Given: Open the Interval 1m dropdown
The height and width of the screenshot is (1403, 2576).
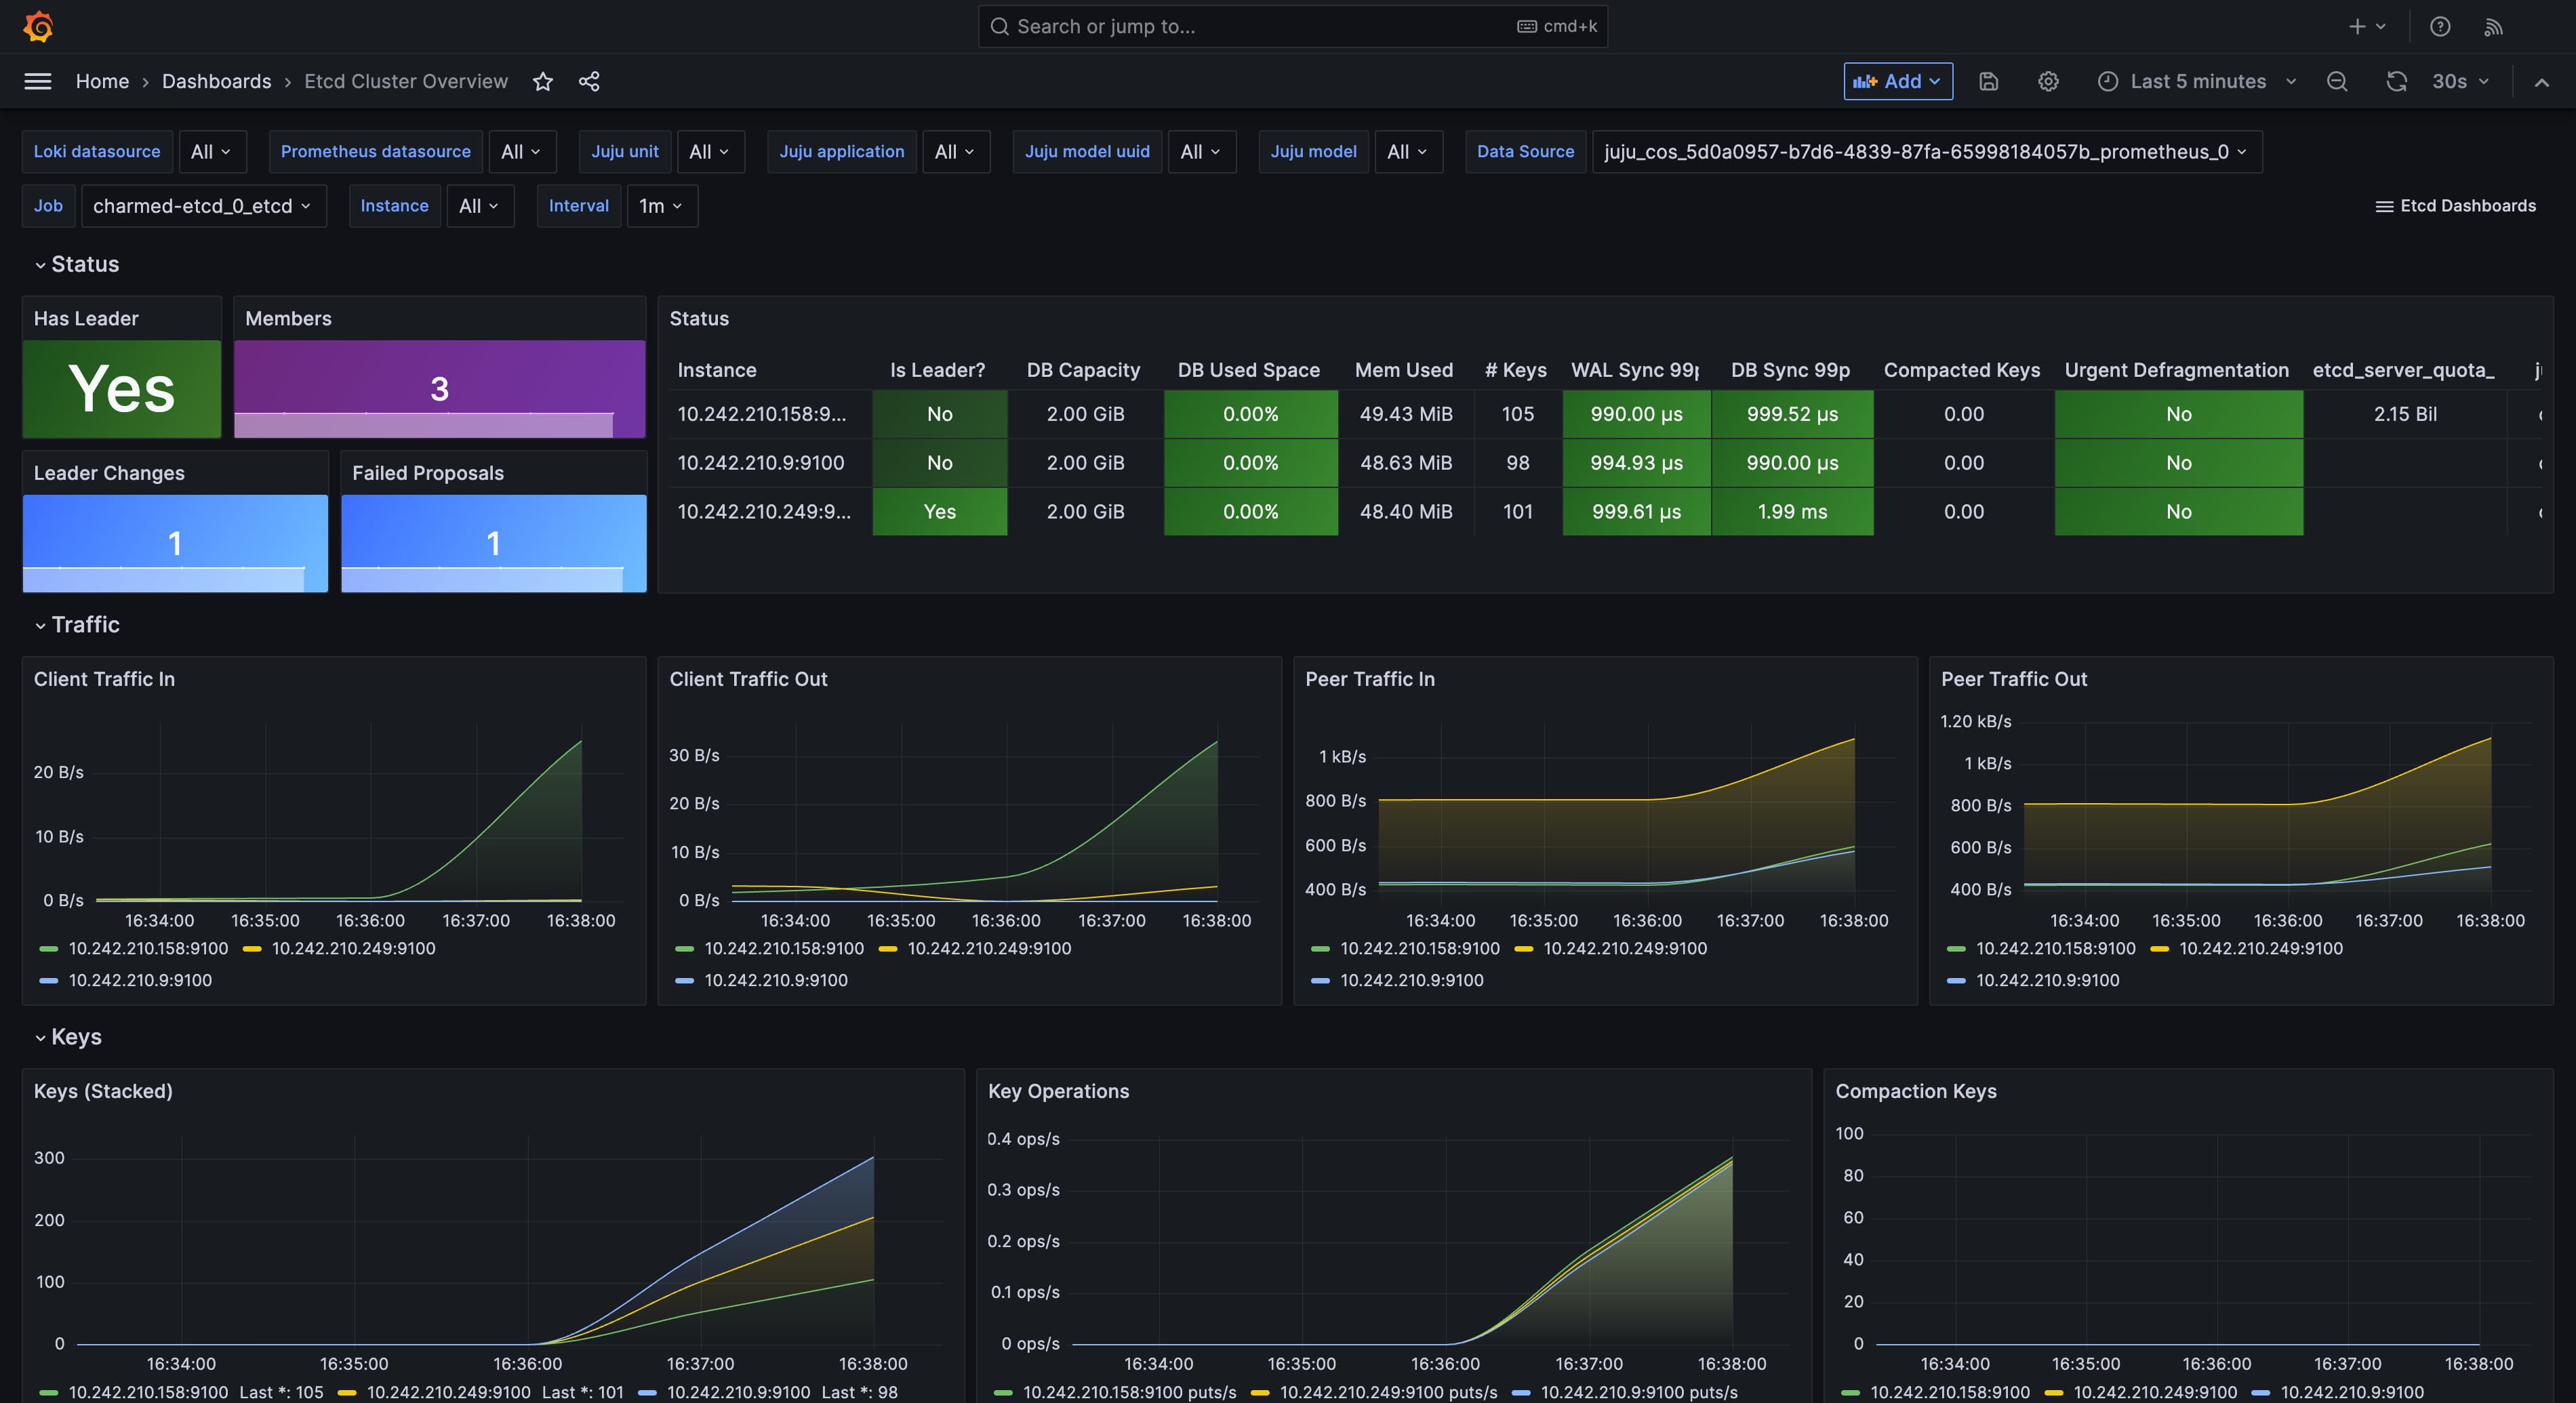Looking at the screenshot, I should (662, 206).
